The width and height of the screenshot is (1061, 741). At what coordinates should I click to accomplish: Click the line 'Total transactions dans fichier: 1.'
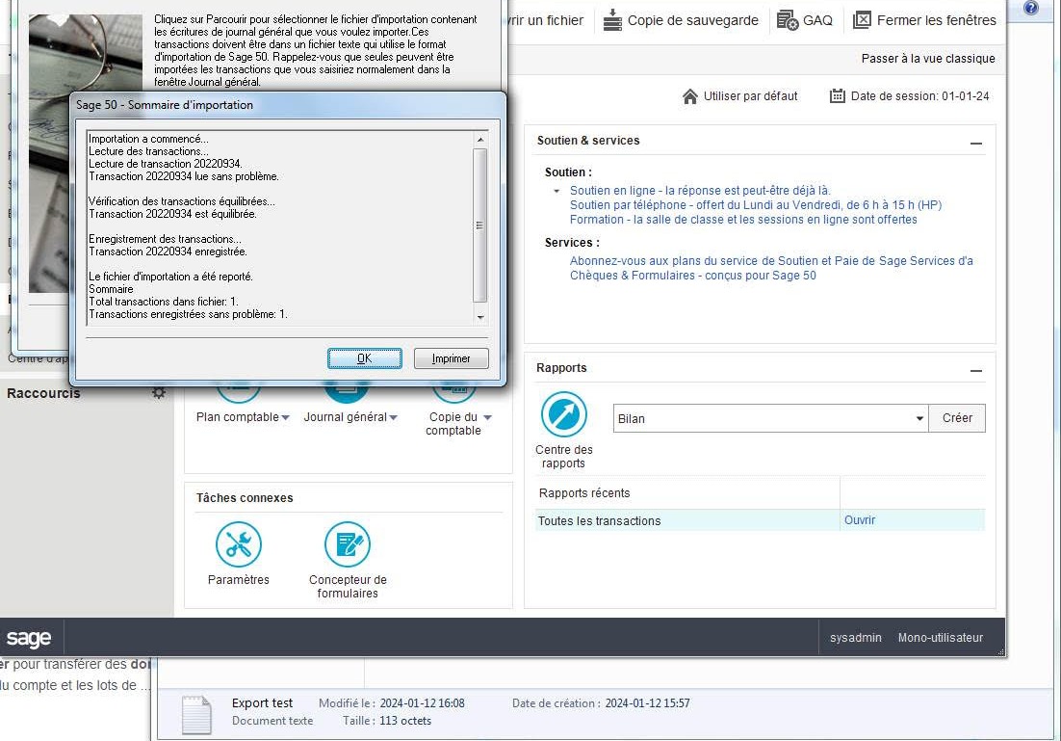163,302
